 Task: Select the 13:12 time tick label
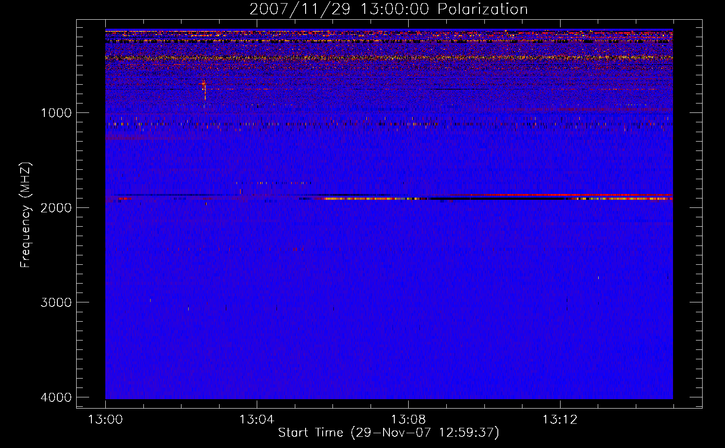coord(560,420)
